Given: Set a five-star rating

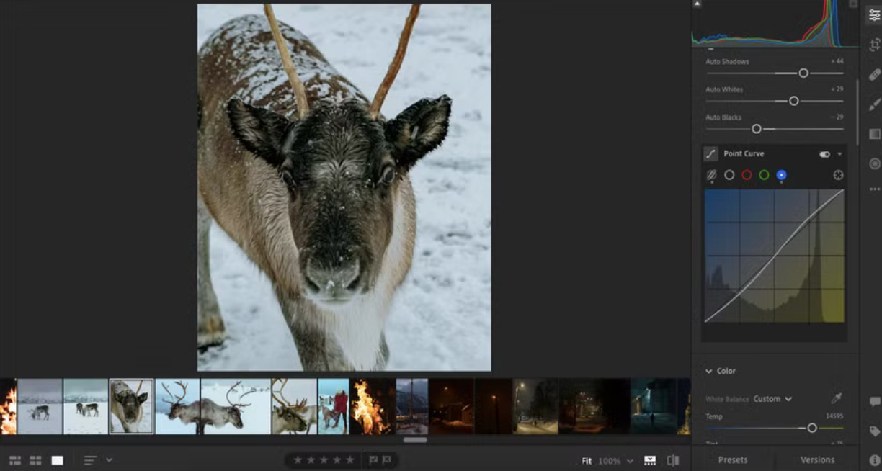Looking at the screenshot, I should [350, 460].
